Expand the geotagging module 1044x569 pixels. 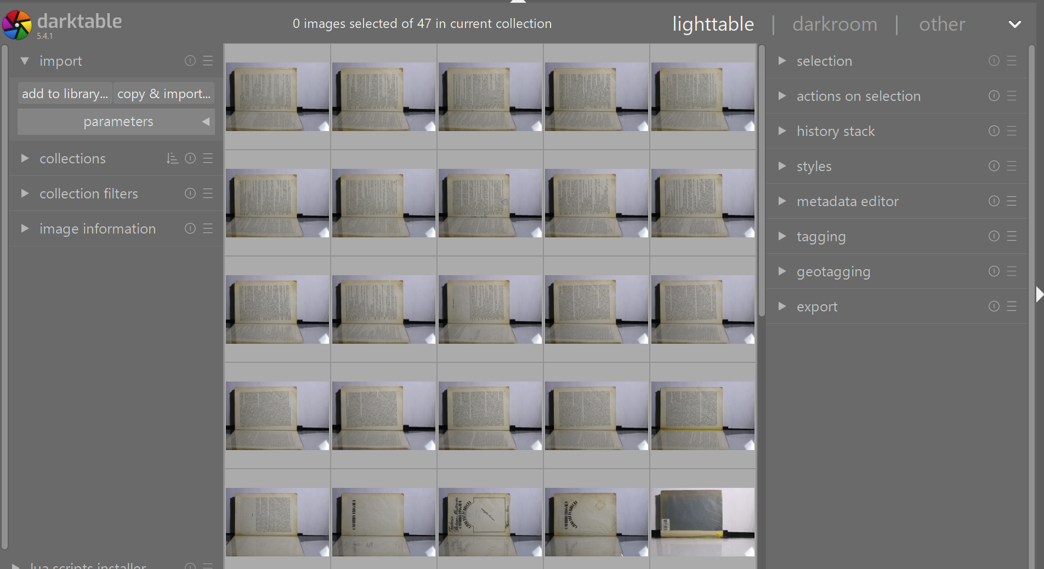coord(782,271)
